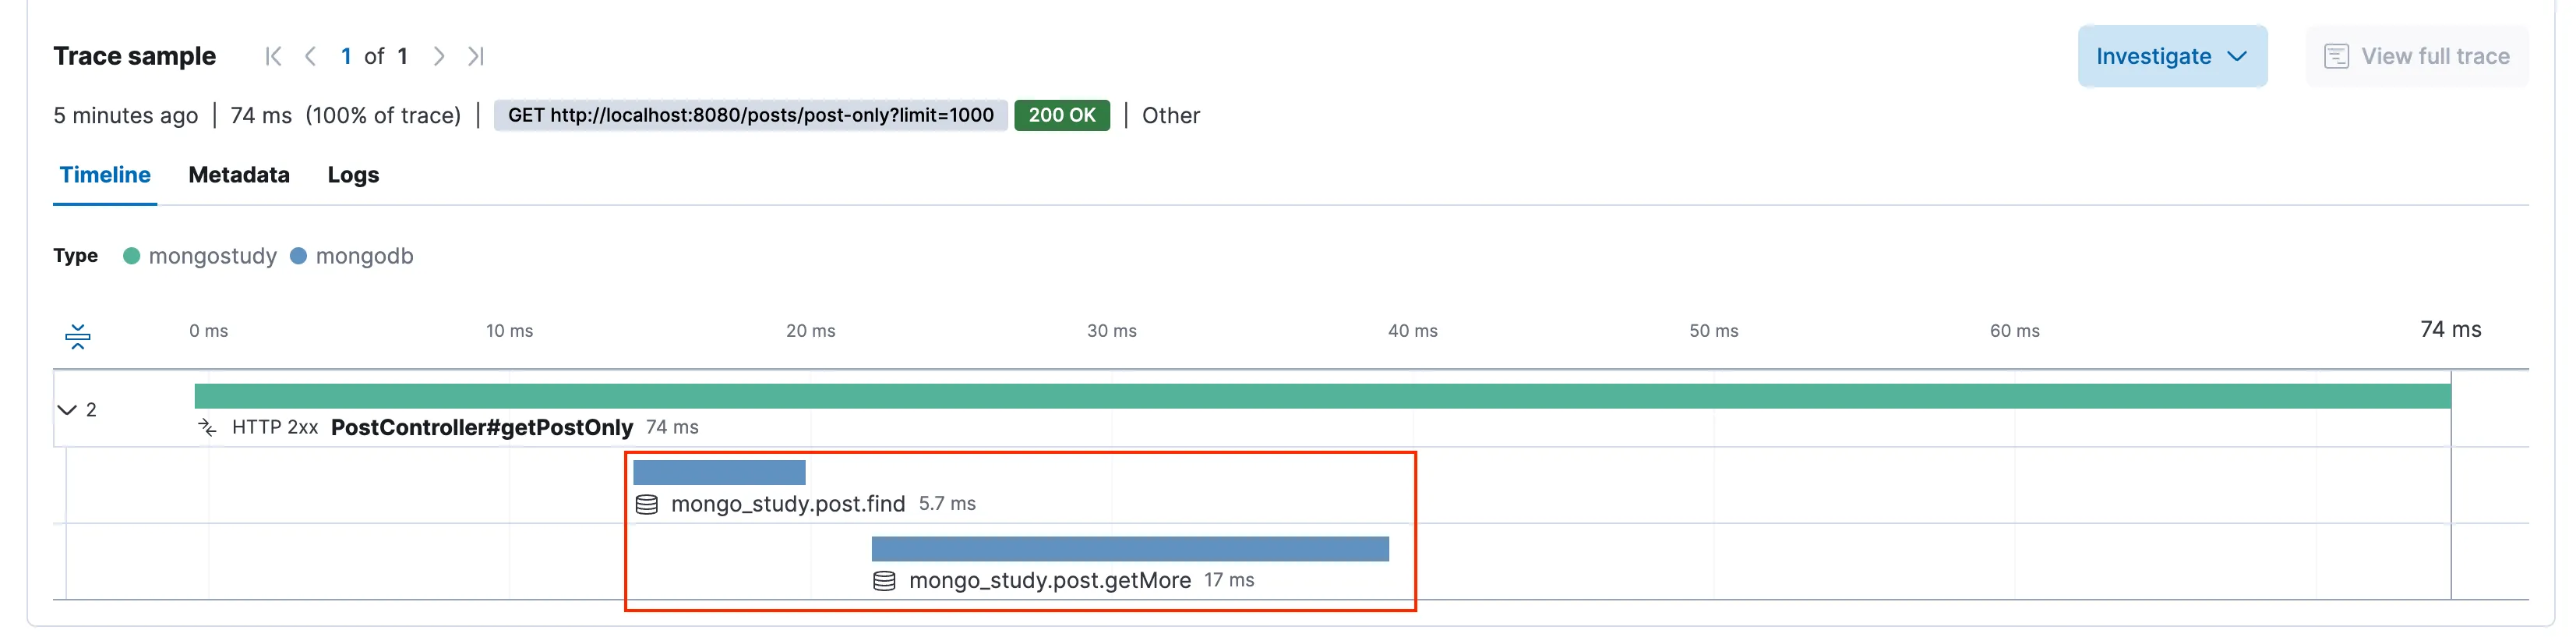Click the collapse all spans icon
Screen dimensions: 2576x641
(x=78, y=337)
